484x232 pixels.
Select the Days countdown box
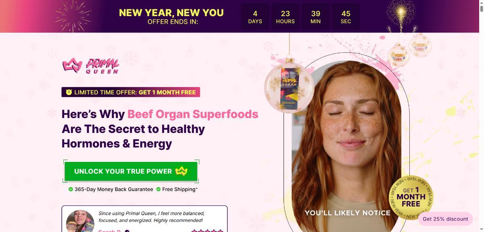point(255,17)
